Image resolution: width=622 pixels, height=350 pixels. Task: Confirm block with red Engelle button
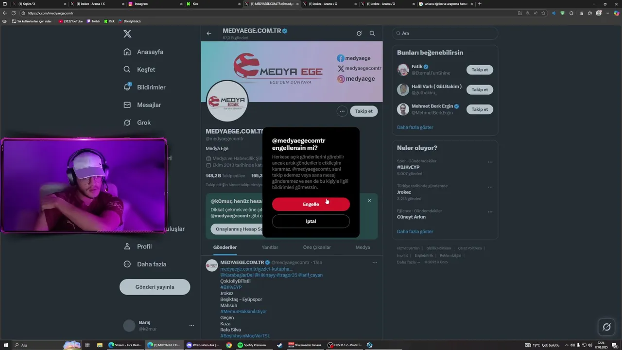pyautogui.click(x=311, y=204)
